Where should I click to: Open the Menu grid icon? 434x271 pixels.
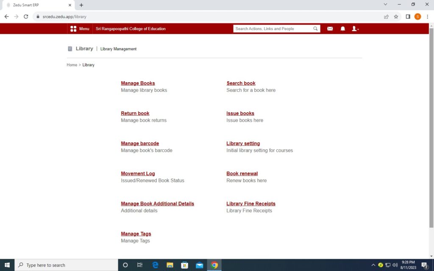[x=73, y=29]
